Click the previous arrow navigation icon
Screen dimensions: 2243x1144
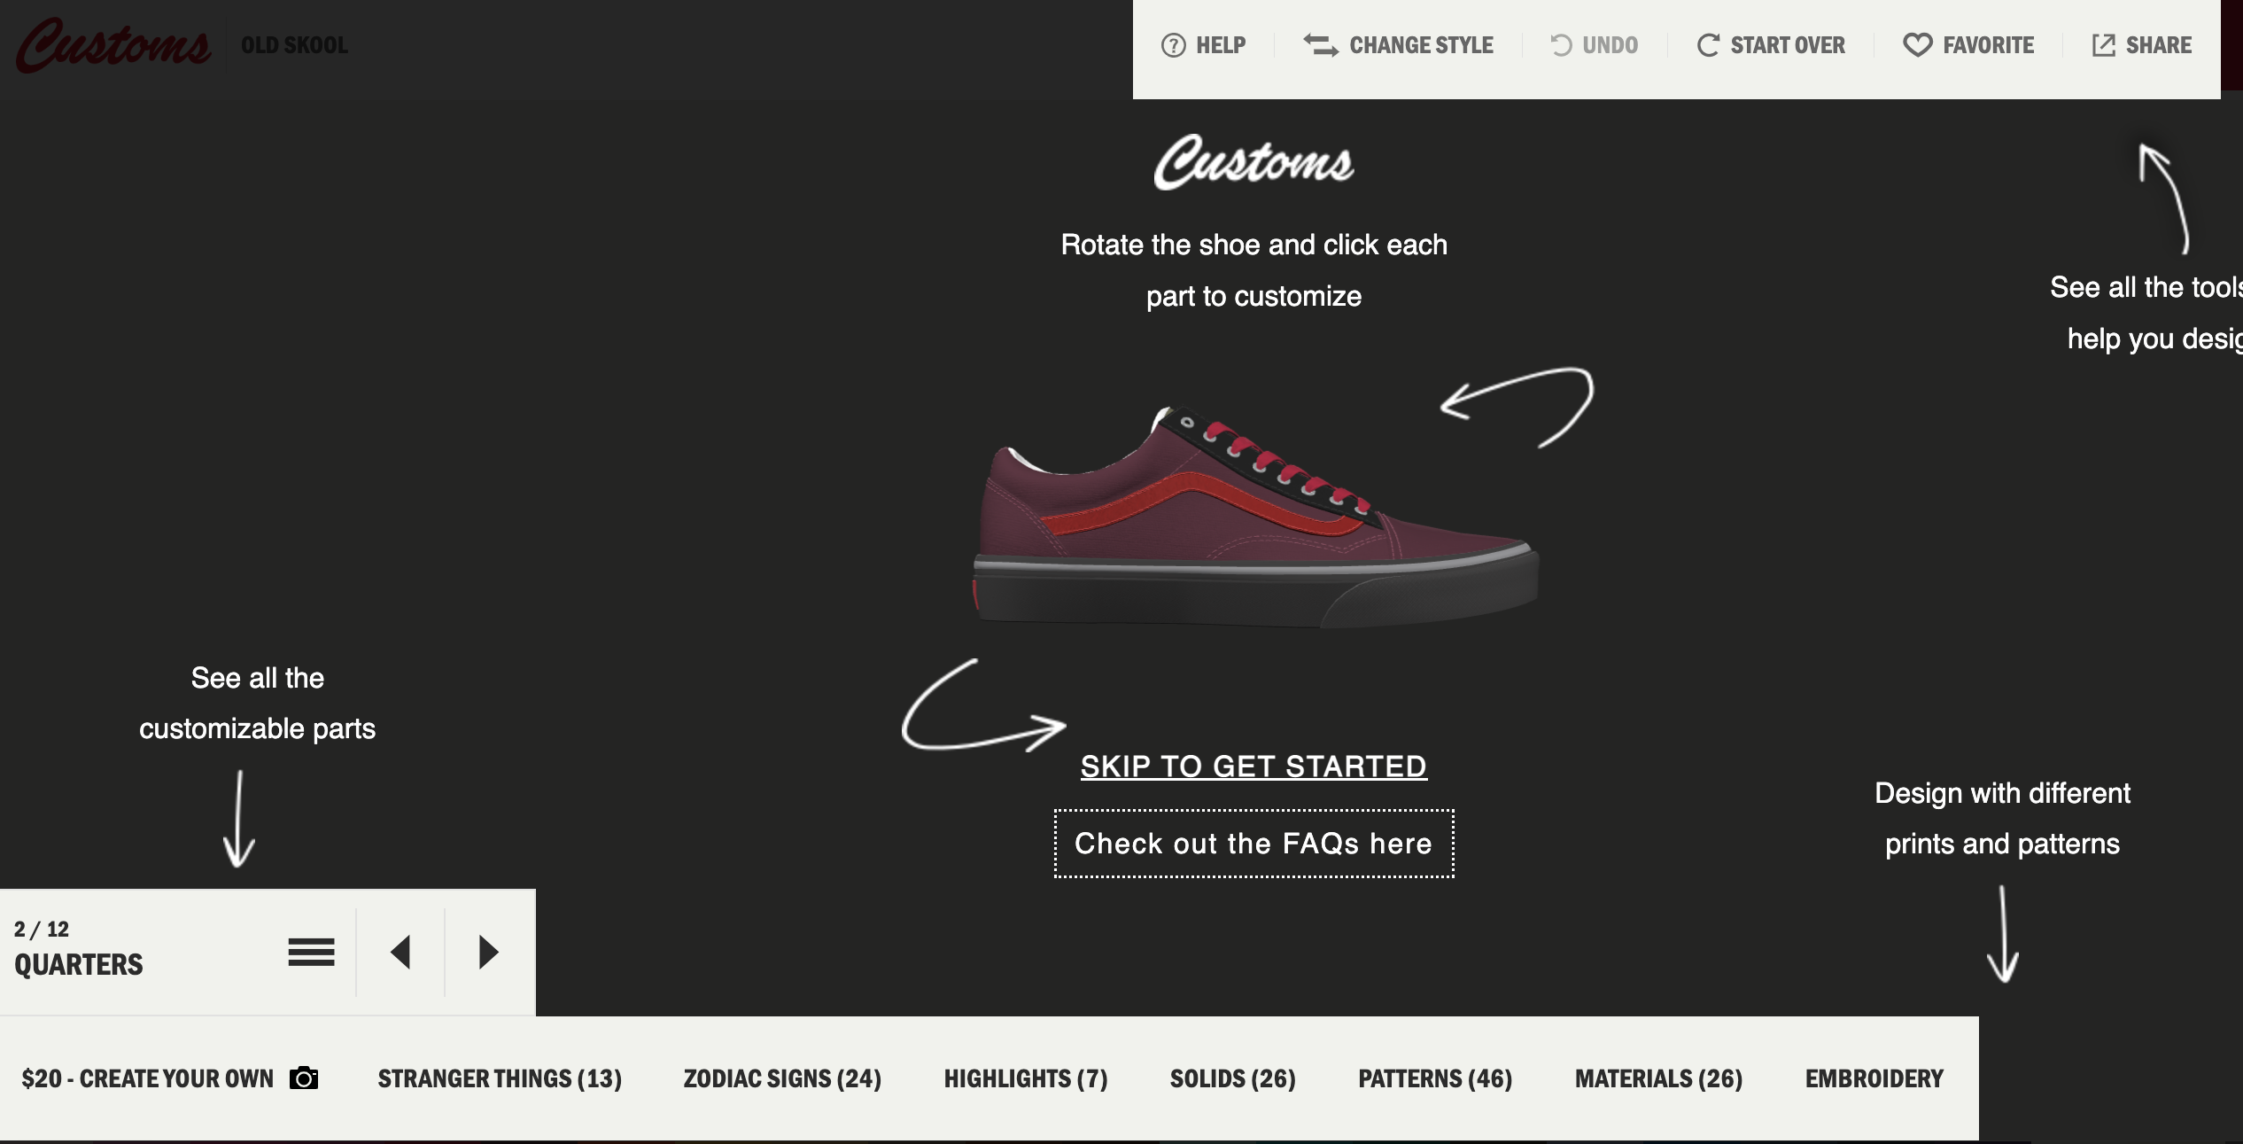tap(401, 950)
